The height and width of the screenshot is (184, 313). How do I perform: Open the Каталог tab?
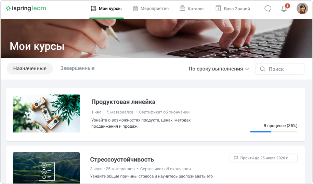[x=192, y=9]
